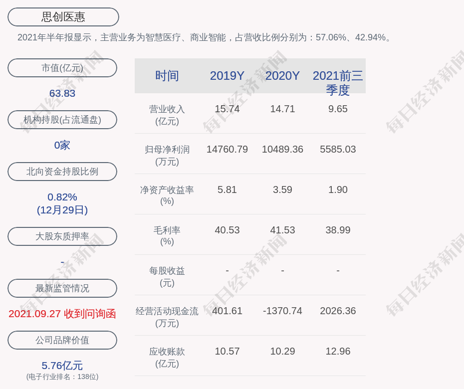Click the 营业收入(亿元) row label
Screen dimensions: 464x389
[x=167, y=115]
